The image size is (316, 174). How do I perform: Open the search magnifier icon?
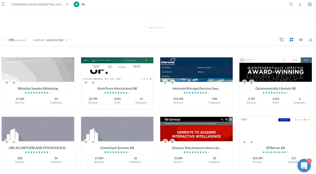(291, 4)
